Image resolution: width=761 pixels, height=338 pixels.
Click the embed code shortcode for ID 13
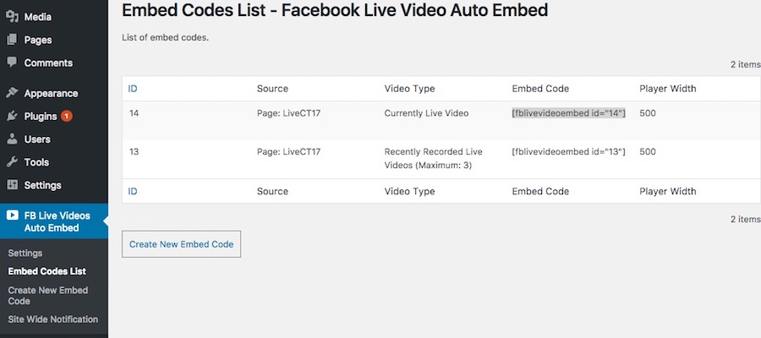[568, 152]
